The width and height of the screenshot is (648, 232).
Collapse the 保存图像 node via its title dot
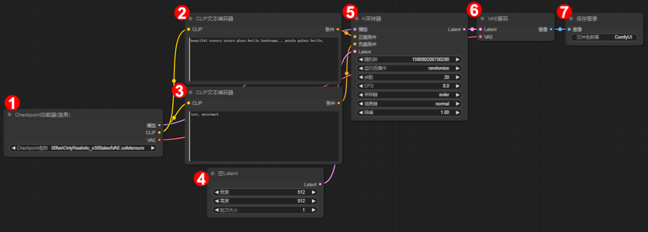pyautogui.click(x=571, y=19)
